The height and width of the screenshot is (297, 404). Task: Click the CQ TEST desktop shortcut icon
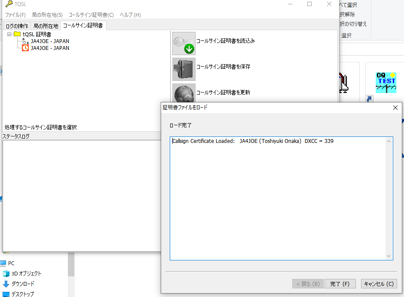pyautogui.click(x=386, y=83)
